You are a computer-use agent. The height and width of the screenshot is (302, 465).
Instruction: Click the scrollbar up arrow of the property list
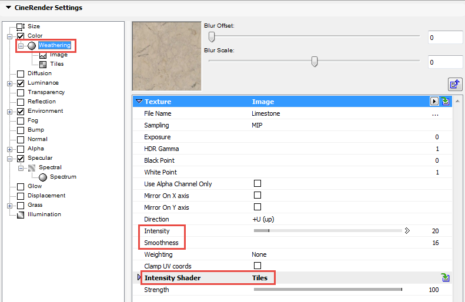pos(457,102)
